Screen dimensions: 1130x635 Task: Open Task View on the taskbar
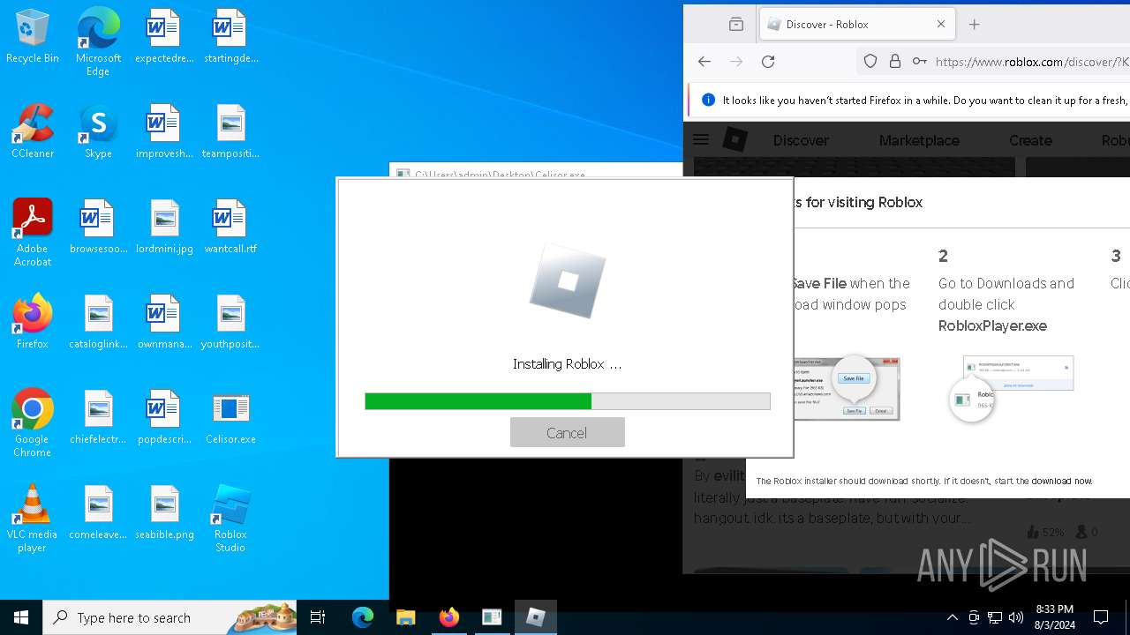click(x=318, y=617)
